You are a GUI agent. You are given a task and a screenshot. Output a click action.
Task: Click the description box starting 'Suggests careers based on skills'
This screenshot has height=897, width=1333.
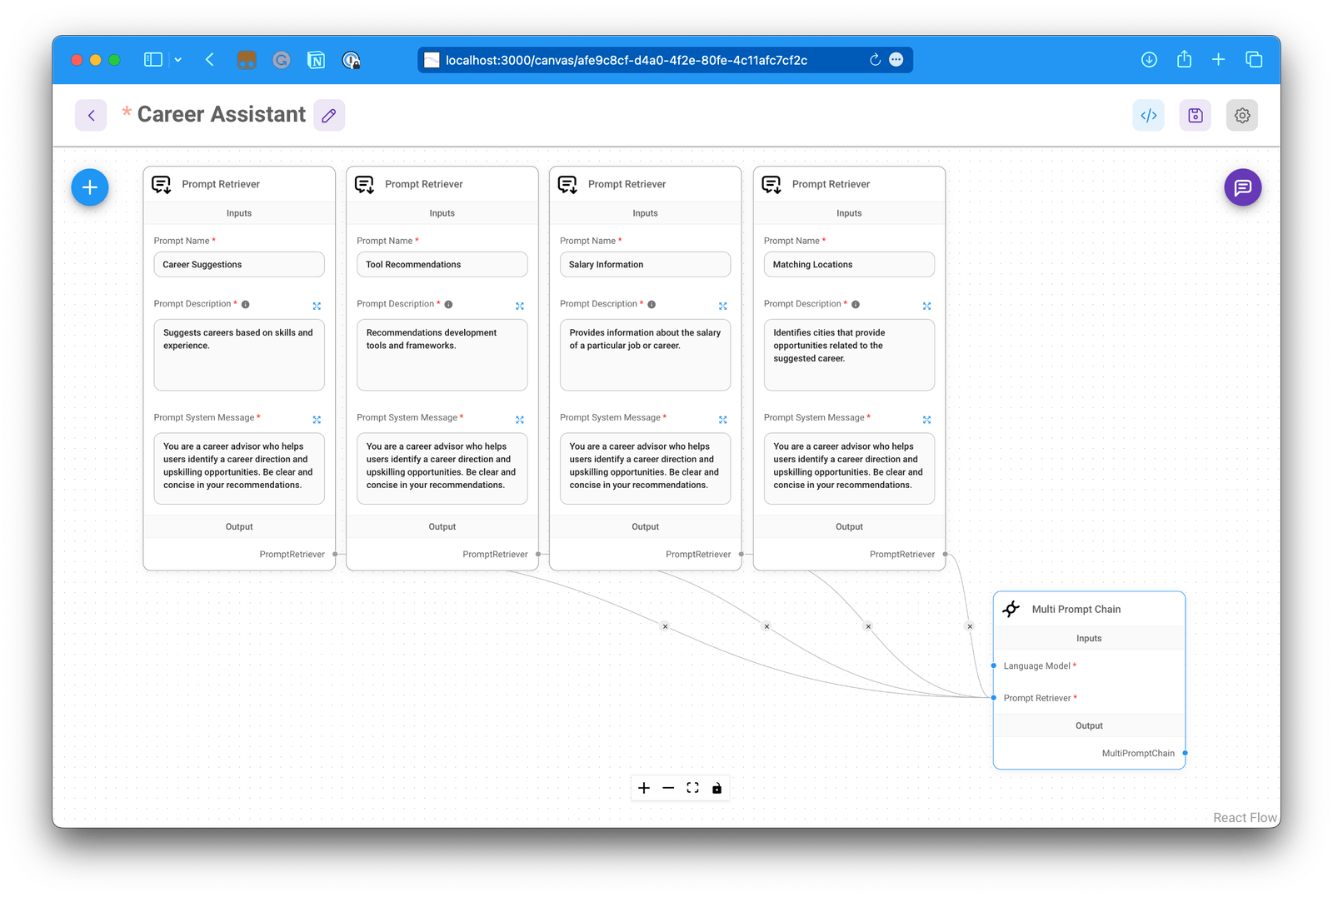tap(239, 355)
